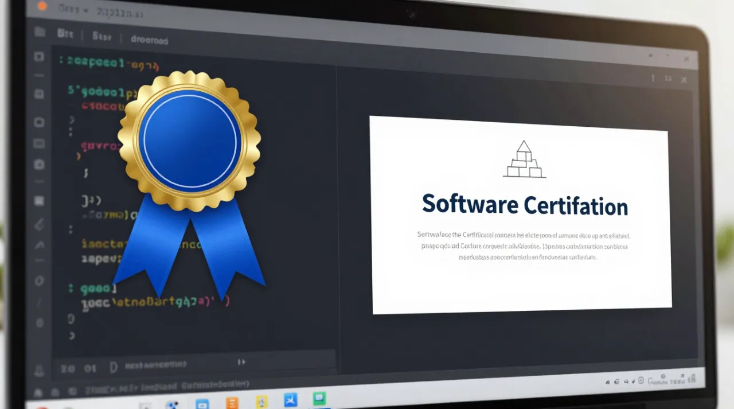Open the yellow app icon in the taskbar
Image resolution: width=734 pixels, height=409 pixels.
261,401
